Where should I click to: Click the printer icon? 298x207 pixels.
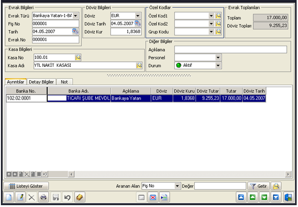(x=43, y=197)
